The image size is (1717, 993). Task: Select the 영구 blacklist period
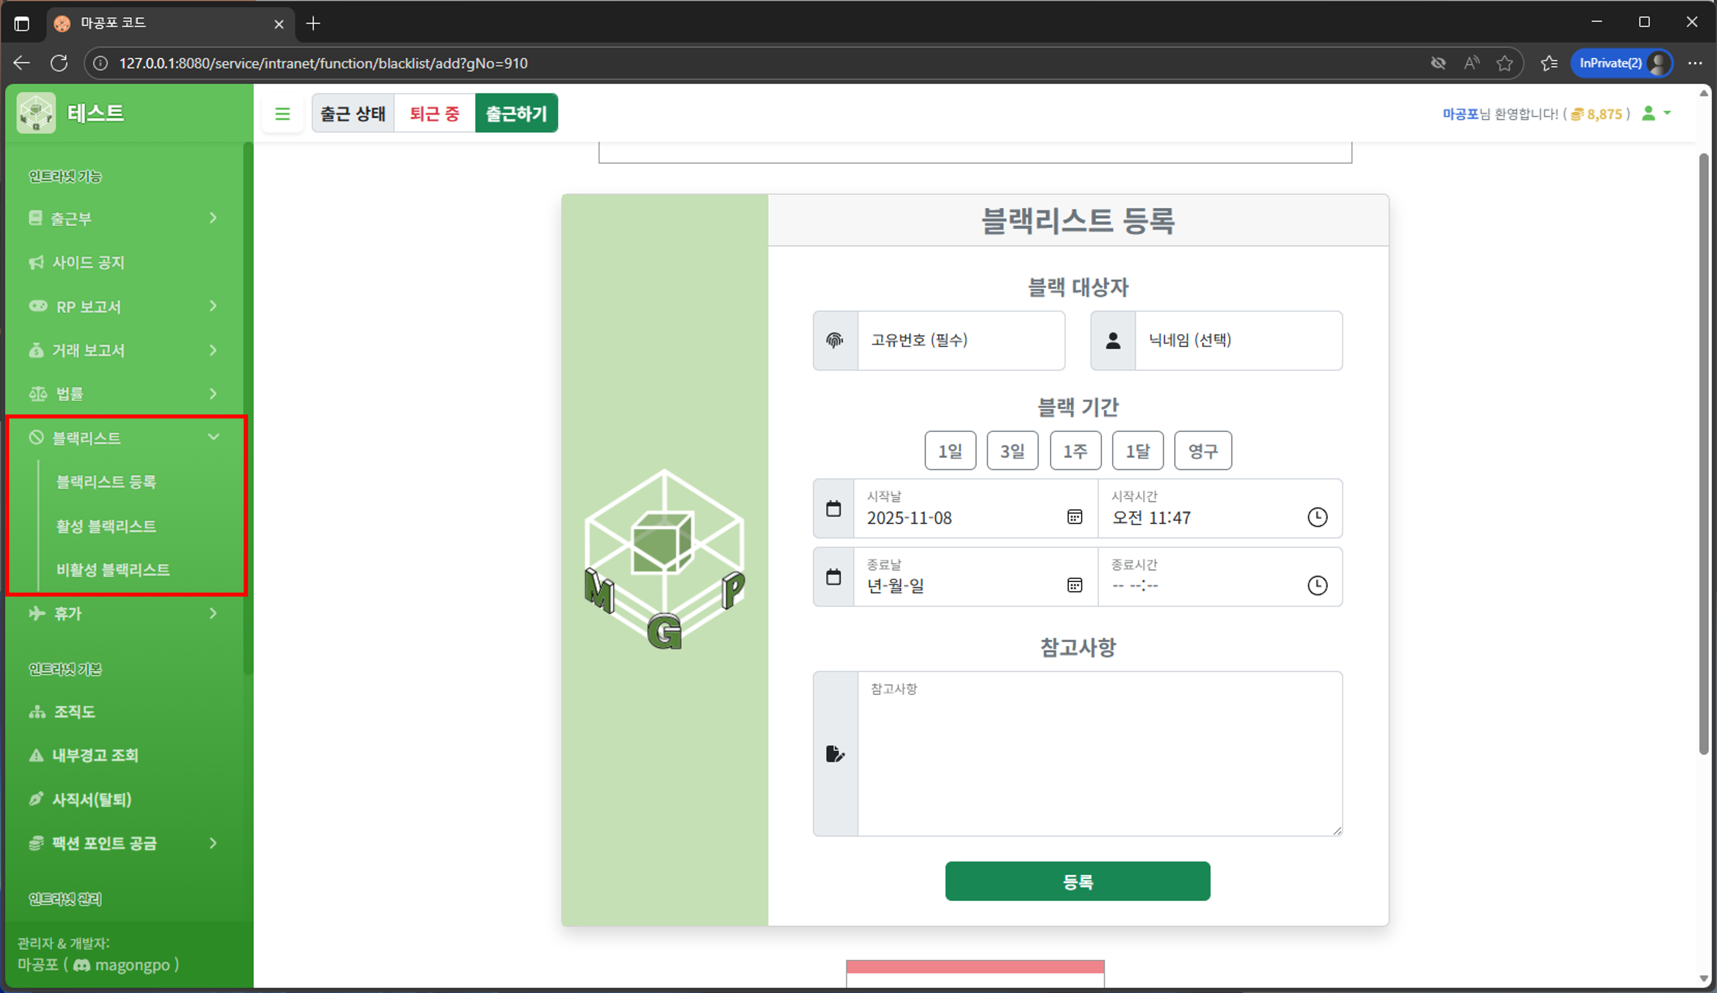tap(1202, 450)
